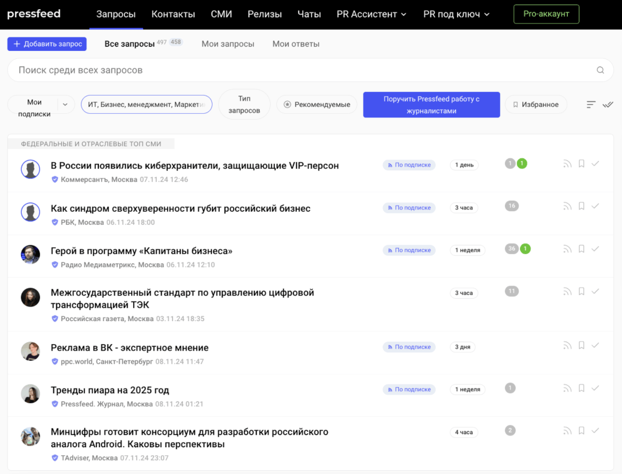Click RSS icon on Российская газета request
Image resolution: width=622 pixels, height=474 pixels.
click(567, 291)
